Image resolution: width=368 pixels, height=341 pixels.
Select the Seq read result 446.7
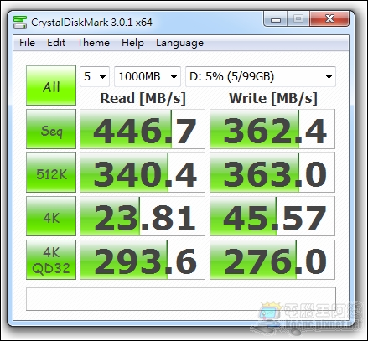pos(143,129)
